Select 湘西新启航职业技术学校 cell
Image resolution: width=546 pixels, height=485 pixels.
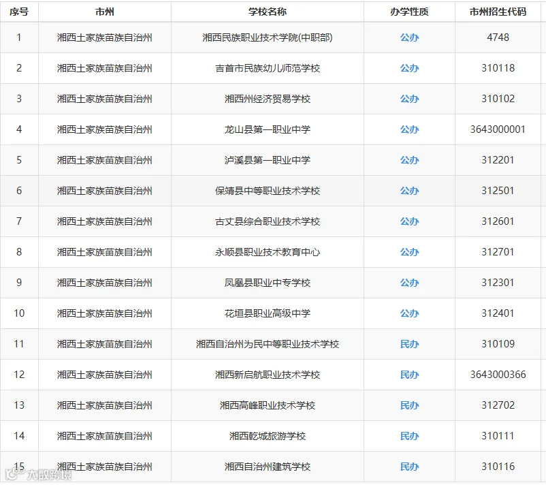pyautogui.click(x=268, y=375)
